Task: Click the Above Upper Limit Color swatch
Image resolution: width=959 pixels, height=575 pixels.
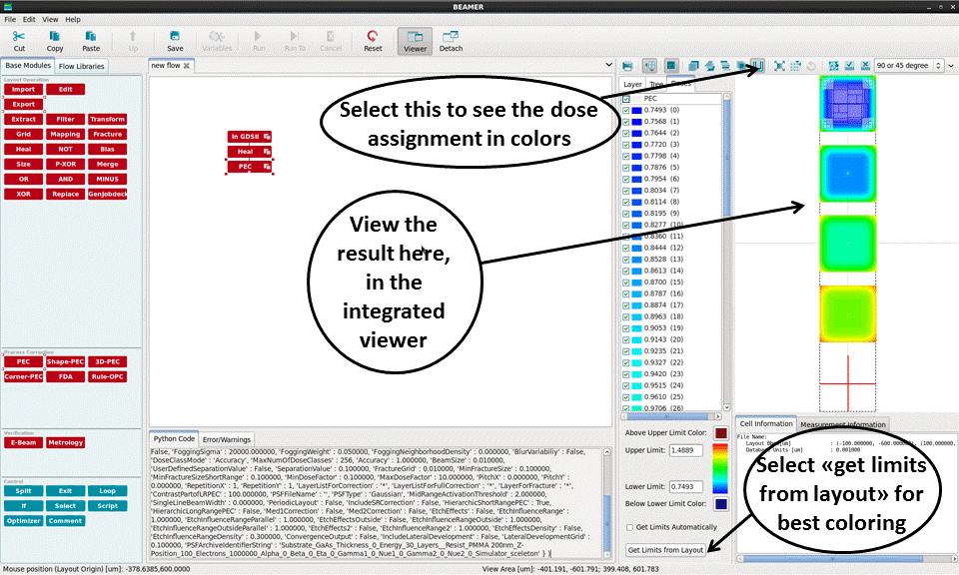Action: pos(721,433)
